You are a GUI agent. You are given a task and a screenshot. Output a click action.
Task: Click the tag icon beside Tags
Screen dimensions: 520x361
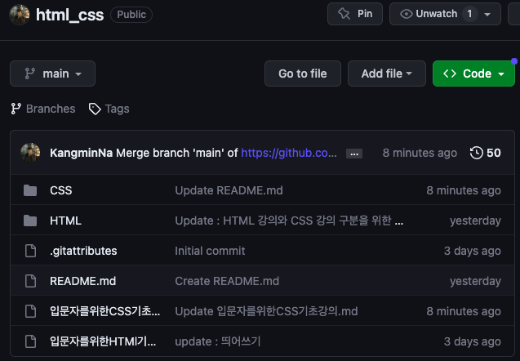coord(95,109)
